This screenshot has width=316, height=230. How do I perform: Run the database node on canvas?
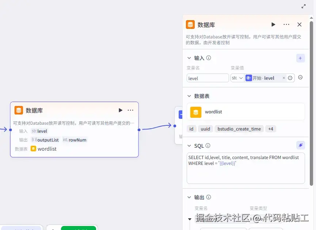tap(120, 110)
